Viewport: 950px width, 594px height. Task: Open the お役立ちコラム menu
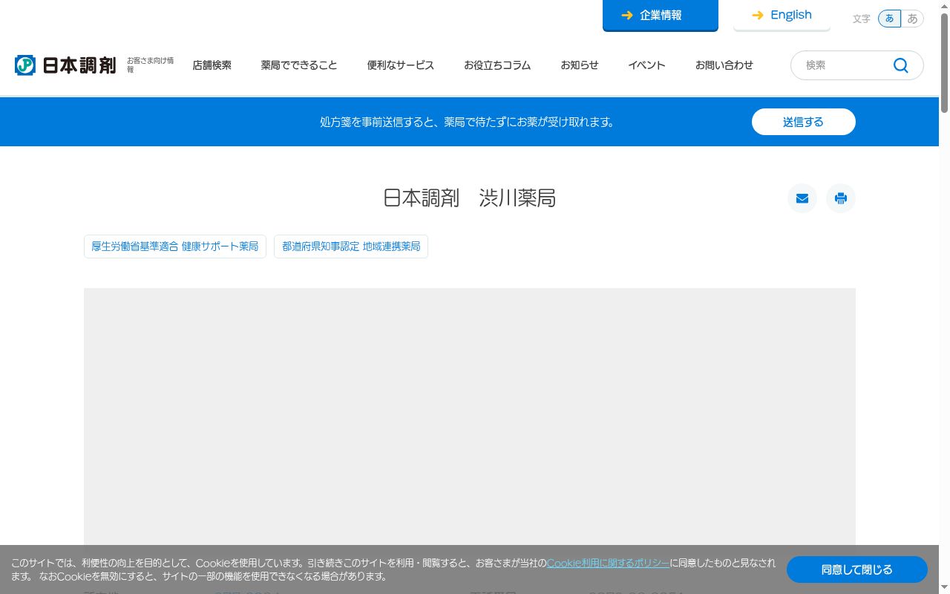click(497, 65)
